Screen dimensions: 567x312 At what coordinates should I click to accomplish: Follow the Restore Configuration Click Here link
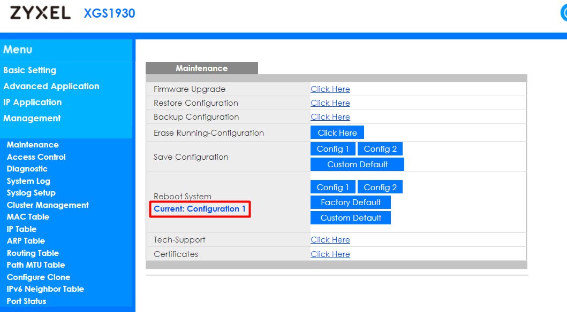click(330, 103)
